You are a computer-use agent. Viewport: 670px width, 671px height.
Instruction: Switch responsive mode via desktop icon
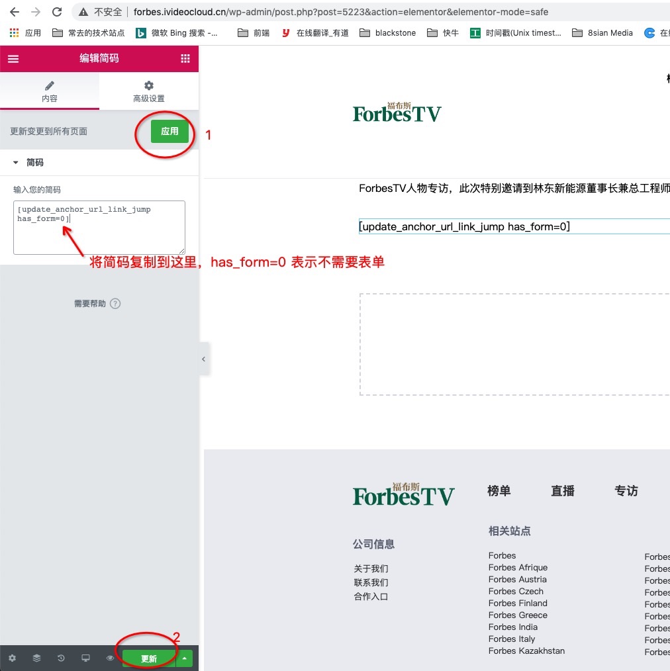coord(85,658)
